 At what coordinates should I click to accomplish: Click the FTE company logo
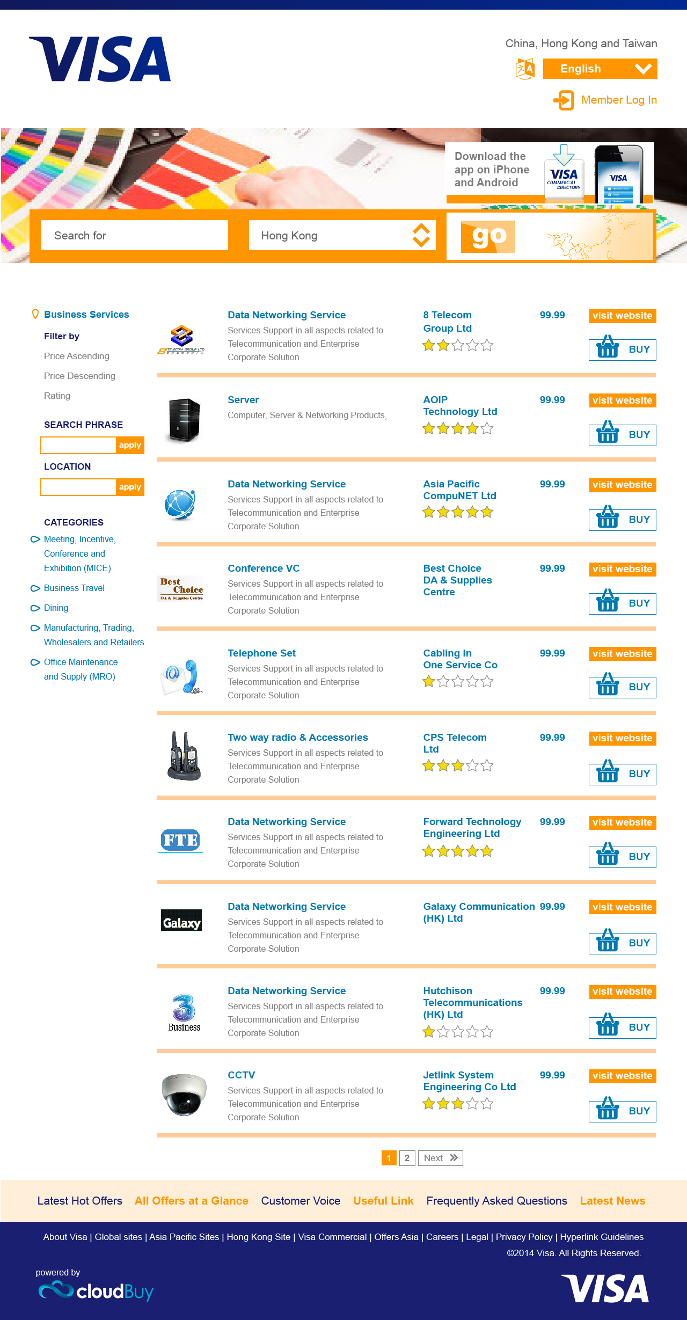(x=181, y=840)
